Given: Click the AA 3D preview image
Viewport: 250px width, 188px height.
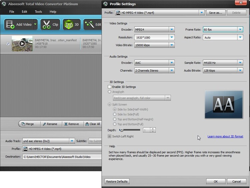Looking at the screenshot, I should (224, 104).
